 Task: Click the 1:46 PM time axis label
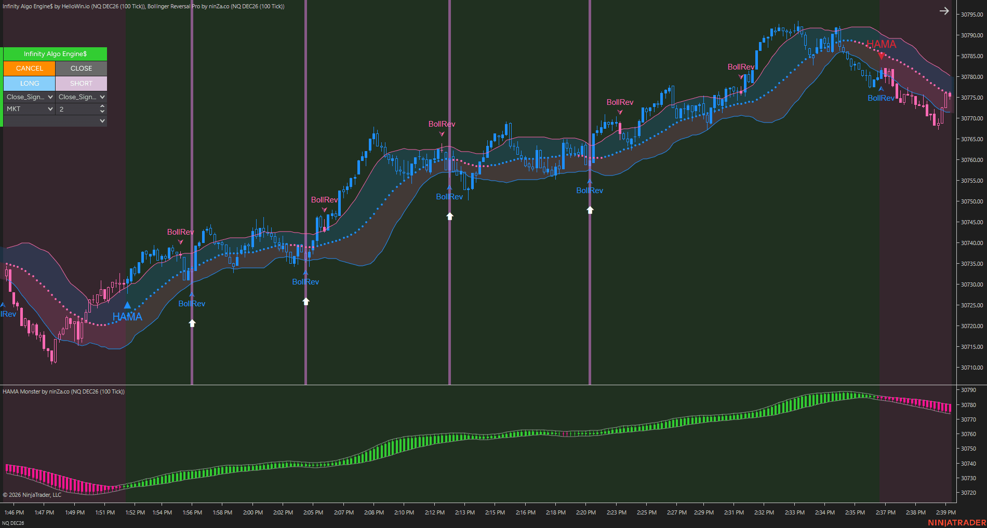[14, 512]
